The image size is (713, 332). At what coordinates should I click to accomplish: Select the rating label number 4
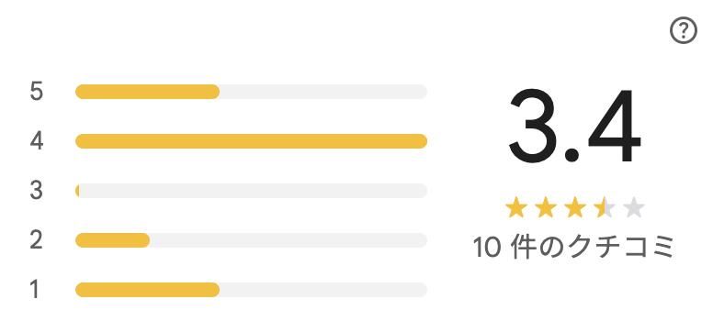pyautogui.click(x=37, y=141)
